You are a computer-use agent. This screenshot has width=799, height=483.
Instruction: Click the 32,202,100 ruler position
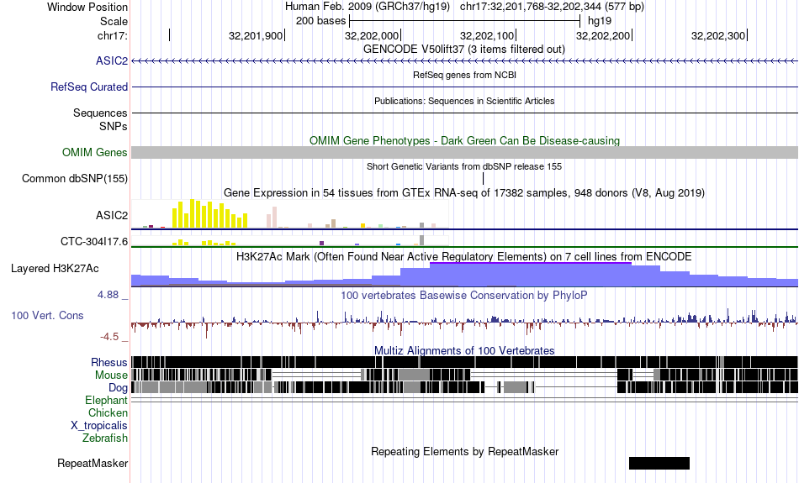click(x=487, y=35)
